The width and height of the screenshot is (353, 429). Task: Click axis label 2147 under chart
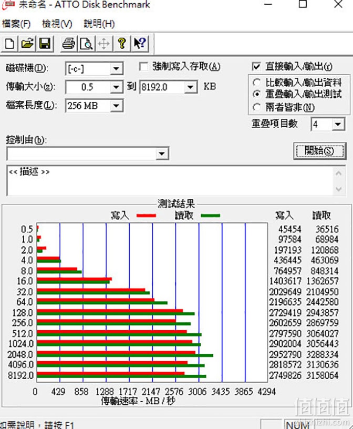pos(150,392)
